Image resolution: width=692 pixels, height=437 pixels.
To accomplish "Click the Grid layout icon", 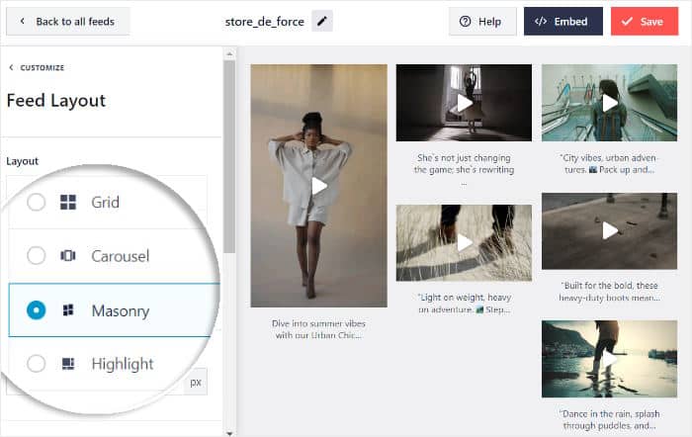I will coord(68,203).
